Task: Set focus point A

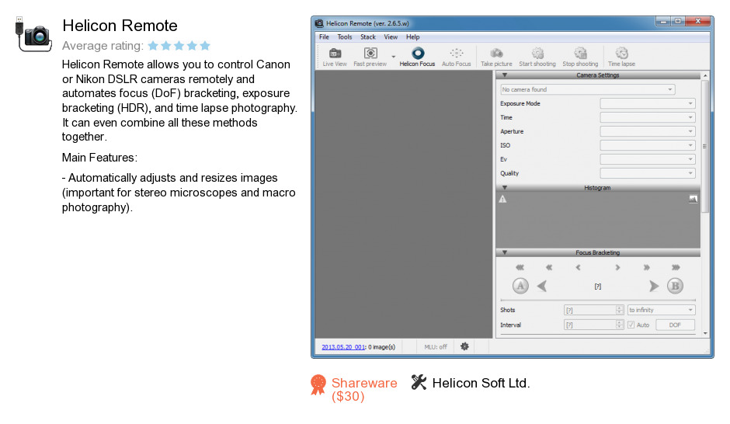Action: coord(520,286)
